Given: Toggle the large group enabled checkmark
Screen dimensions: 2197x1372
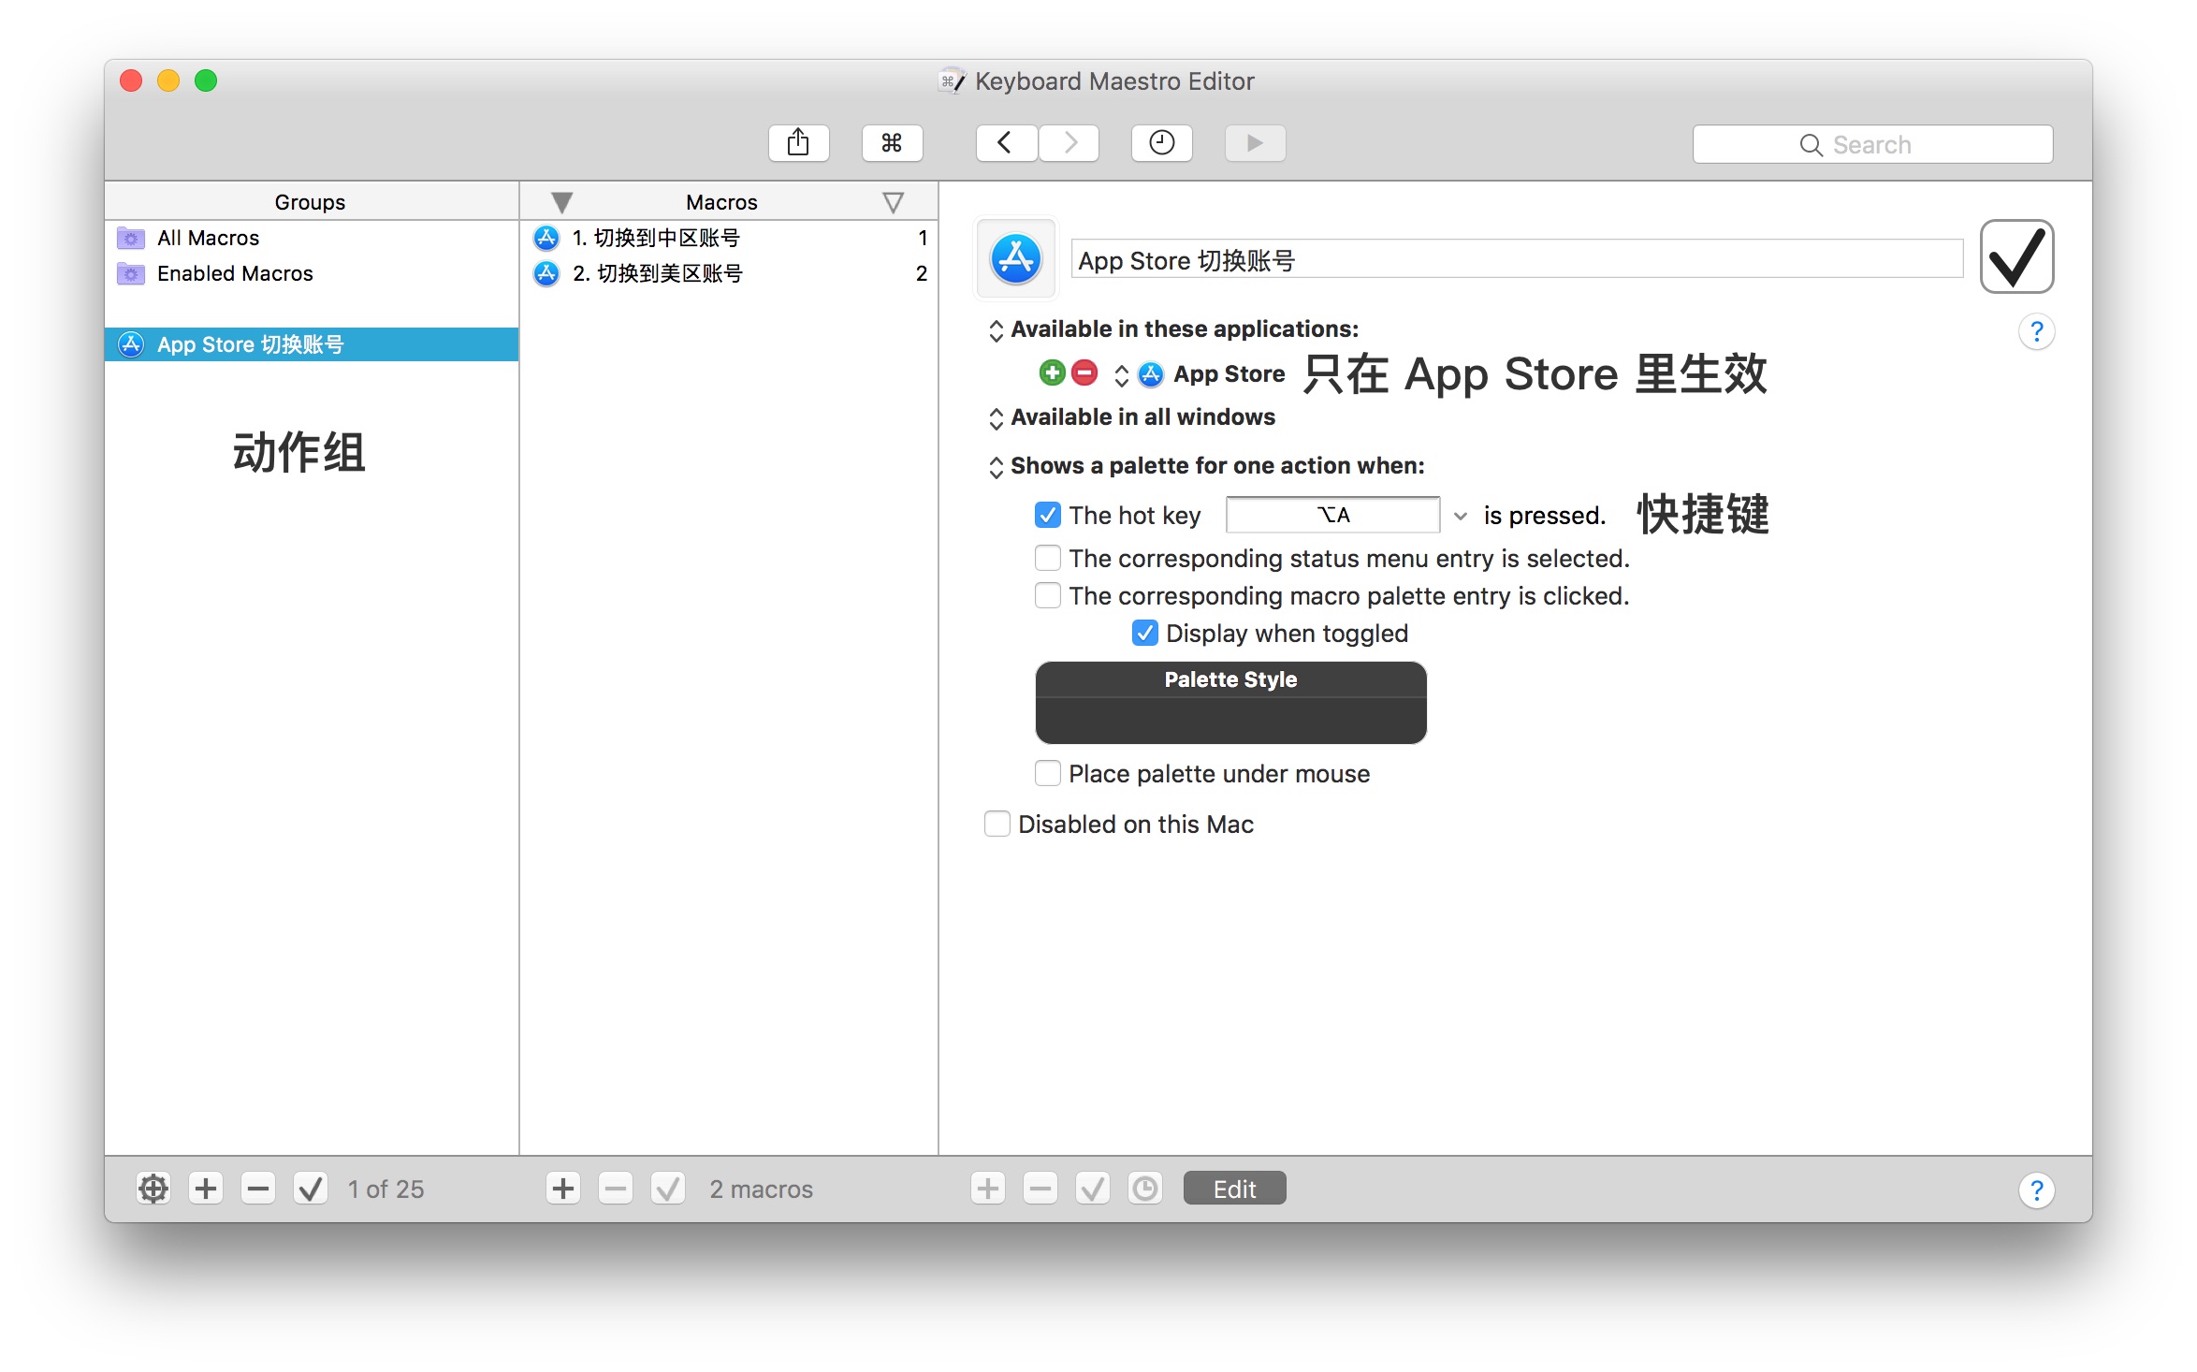Looking at the screenshot, I should click(x=2016, y=257).
